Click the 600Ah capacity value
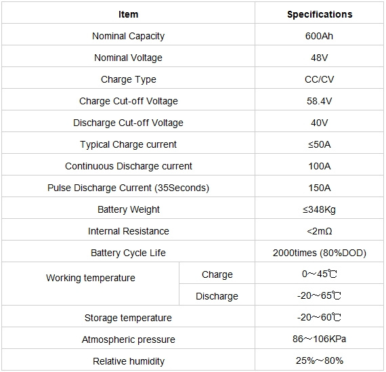The width and height of the screenshot is (386, 372). (319, 36)
